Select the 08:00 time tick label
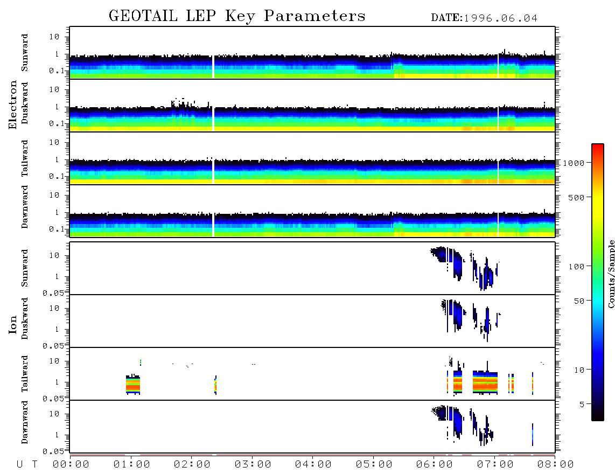Screen dimensions: 615x474 coord(556,465)
